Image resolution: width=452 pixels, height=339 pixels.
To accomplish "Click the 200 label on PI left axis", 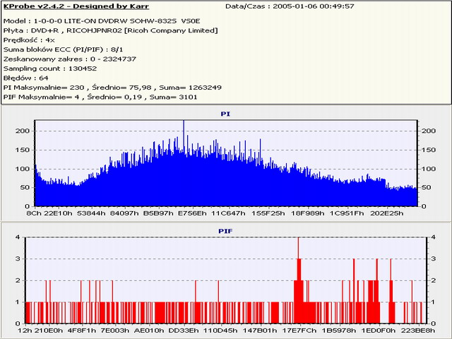I will point(23,131).
